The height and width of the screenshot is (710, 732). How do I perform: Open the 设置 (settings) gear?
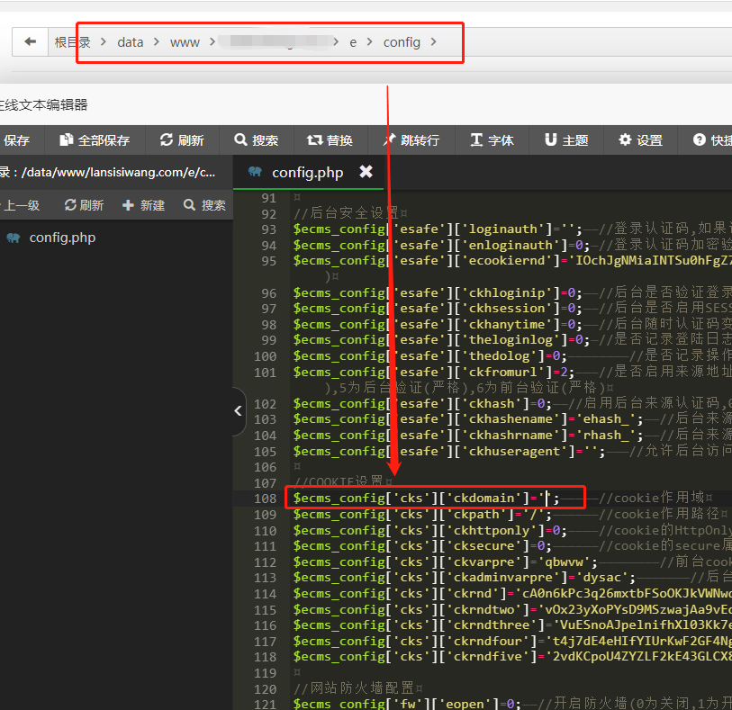[x=640, y=140]
